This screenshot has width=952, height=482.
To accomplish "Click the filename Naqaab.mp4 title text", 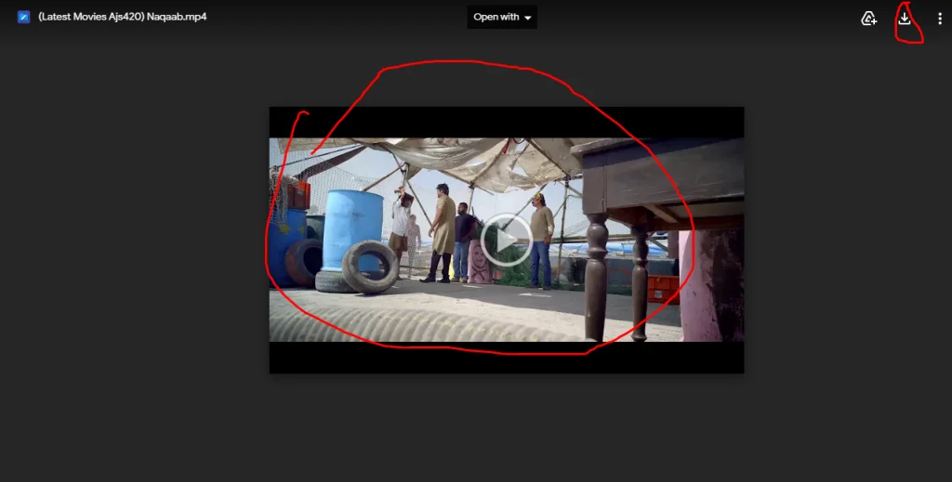I will pos(123,17).
